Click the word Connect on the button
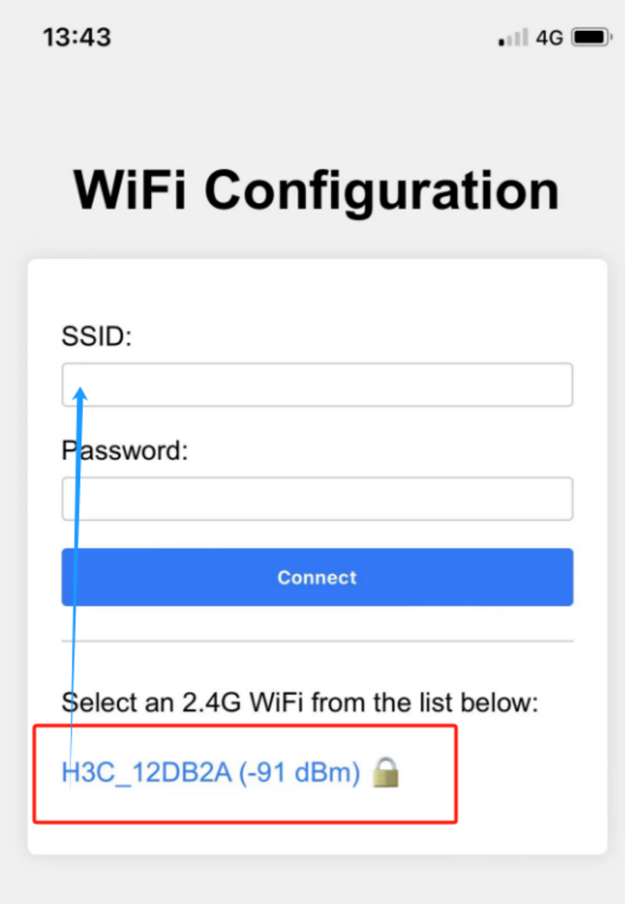 317,578
